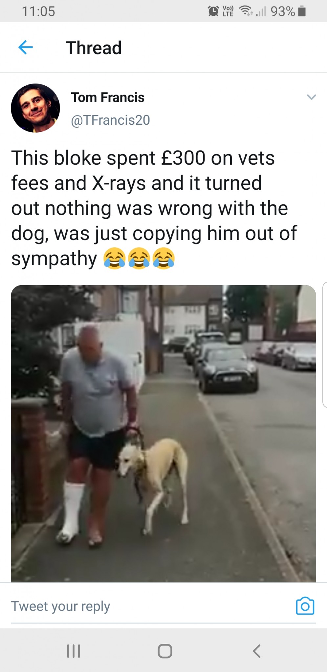
Task: Tap the alarm icon in status bar
Action: pos(213,11)
